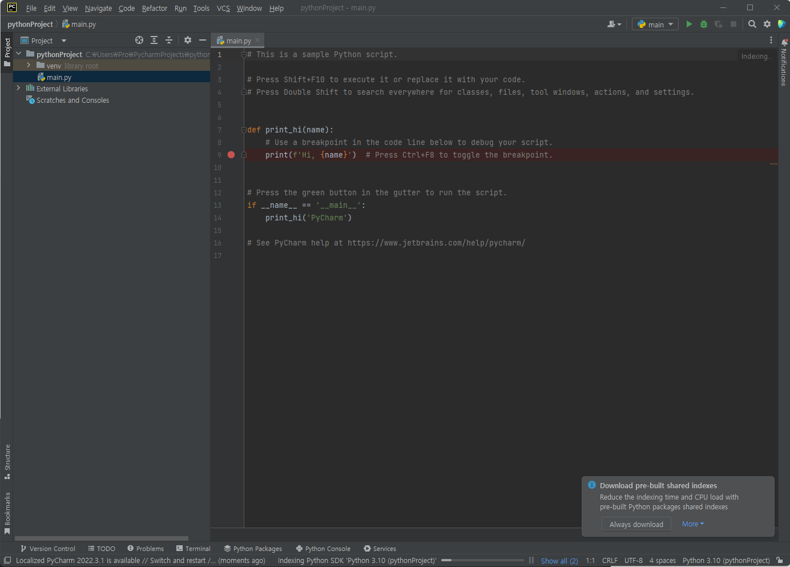Image resolution: width=790 pixels, height=567 pixels.
Task: Click the Stop button in toolbar
Action: point(733,24)
